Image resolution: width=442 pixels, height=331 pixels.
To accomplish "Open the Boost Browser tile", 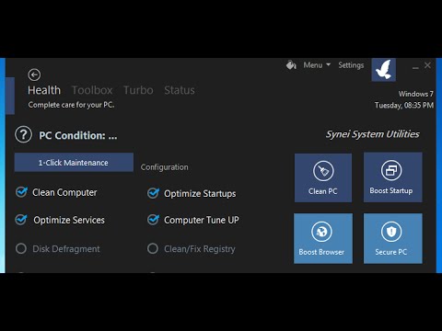I will click(x=323, y=238).
